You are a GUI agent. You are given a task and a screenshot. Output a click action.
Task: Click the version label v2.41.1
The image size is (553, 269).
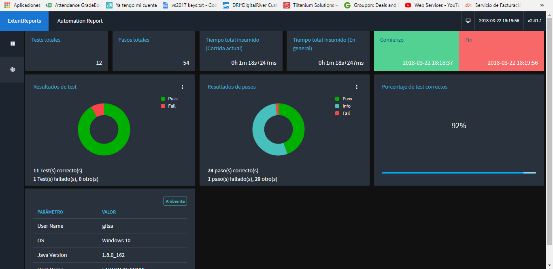point(534,21)
